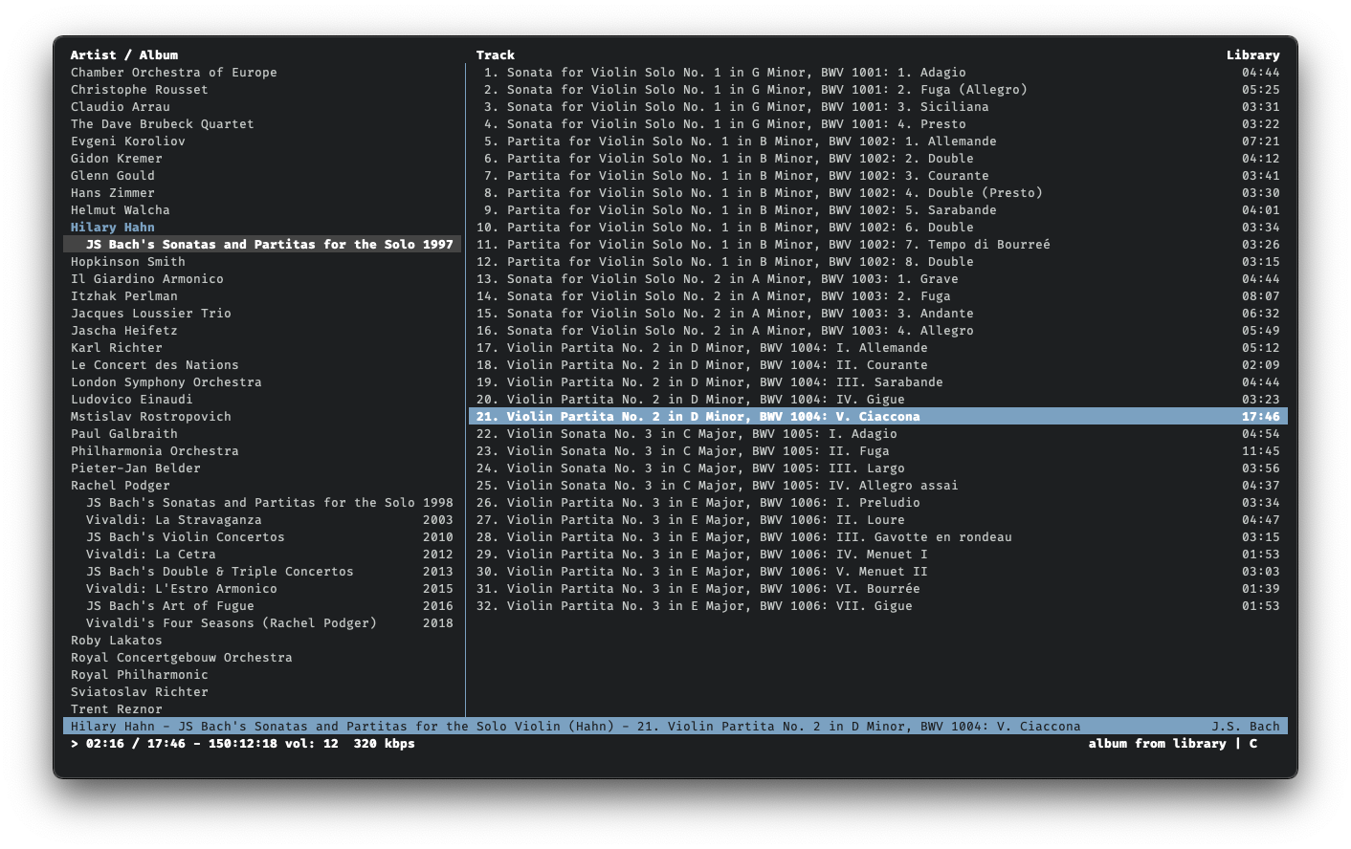
Task: Click the Track column header
Action: pyautogui.click(x=495, y=55)
